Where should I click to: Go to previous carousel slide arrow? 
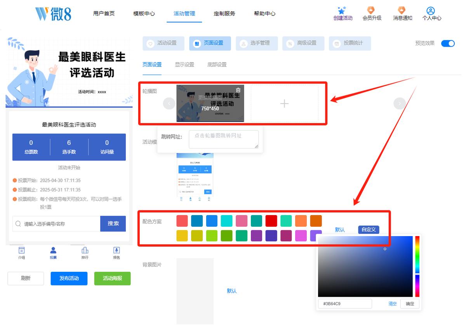pyautogui.click(x=169, y=104)
